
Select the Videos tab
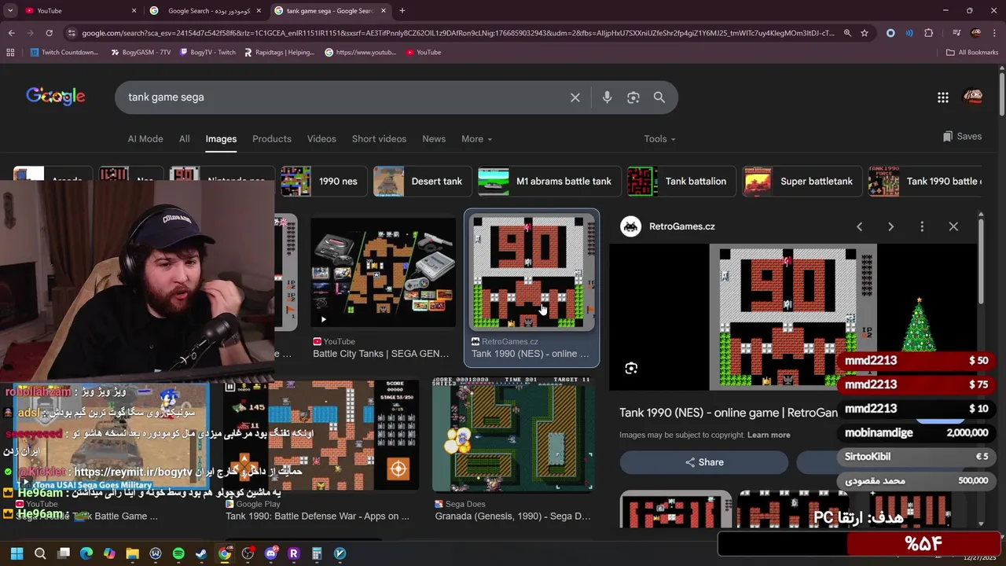(x=321, y=139)
